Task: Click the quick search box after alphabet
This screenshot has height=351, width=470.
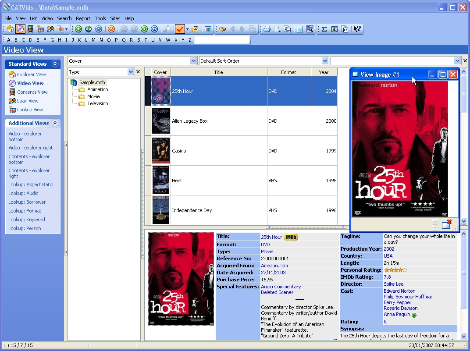Action: tap(222, 40)
